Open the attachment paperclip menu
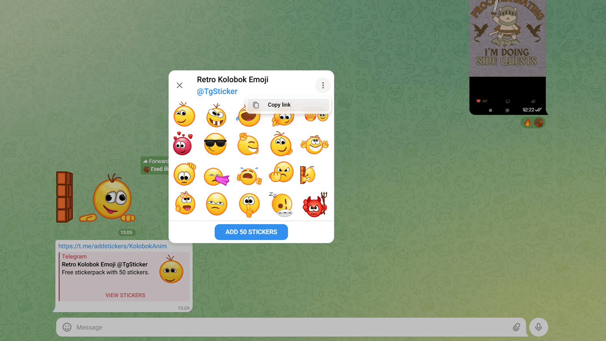 (516, 327)
